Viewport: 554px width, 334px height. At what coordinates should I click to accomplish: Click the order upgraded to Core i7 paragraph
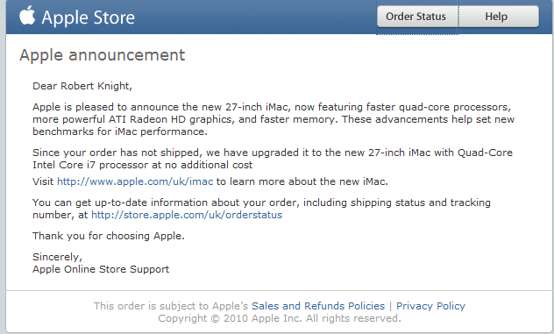[273, 159]
